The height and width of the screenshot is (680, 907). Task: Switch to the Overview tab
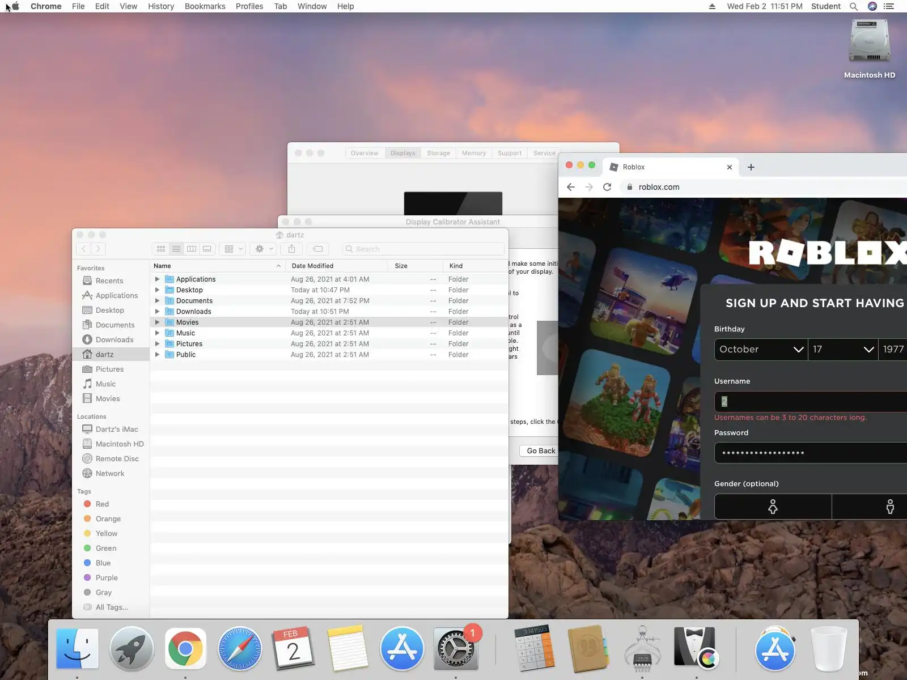point(365,153)
